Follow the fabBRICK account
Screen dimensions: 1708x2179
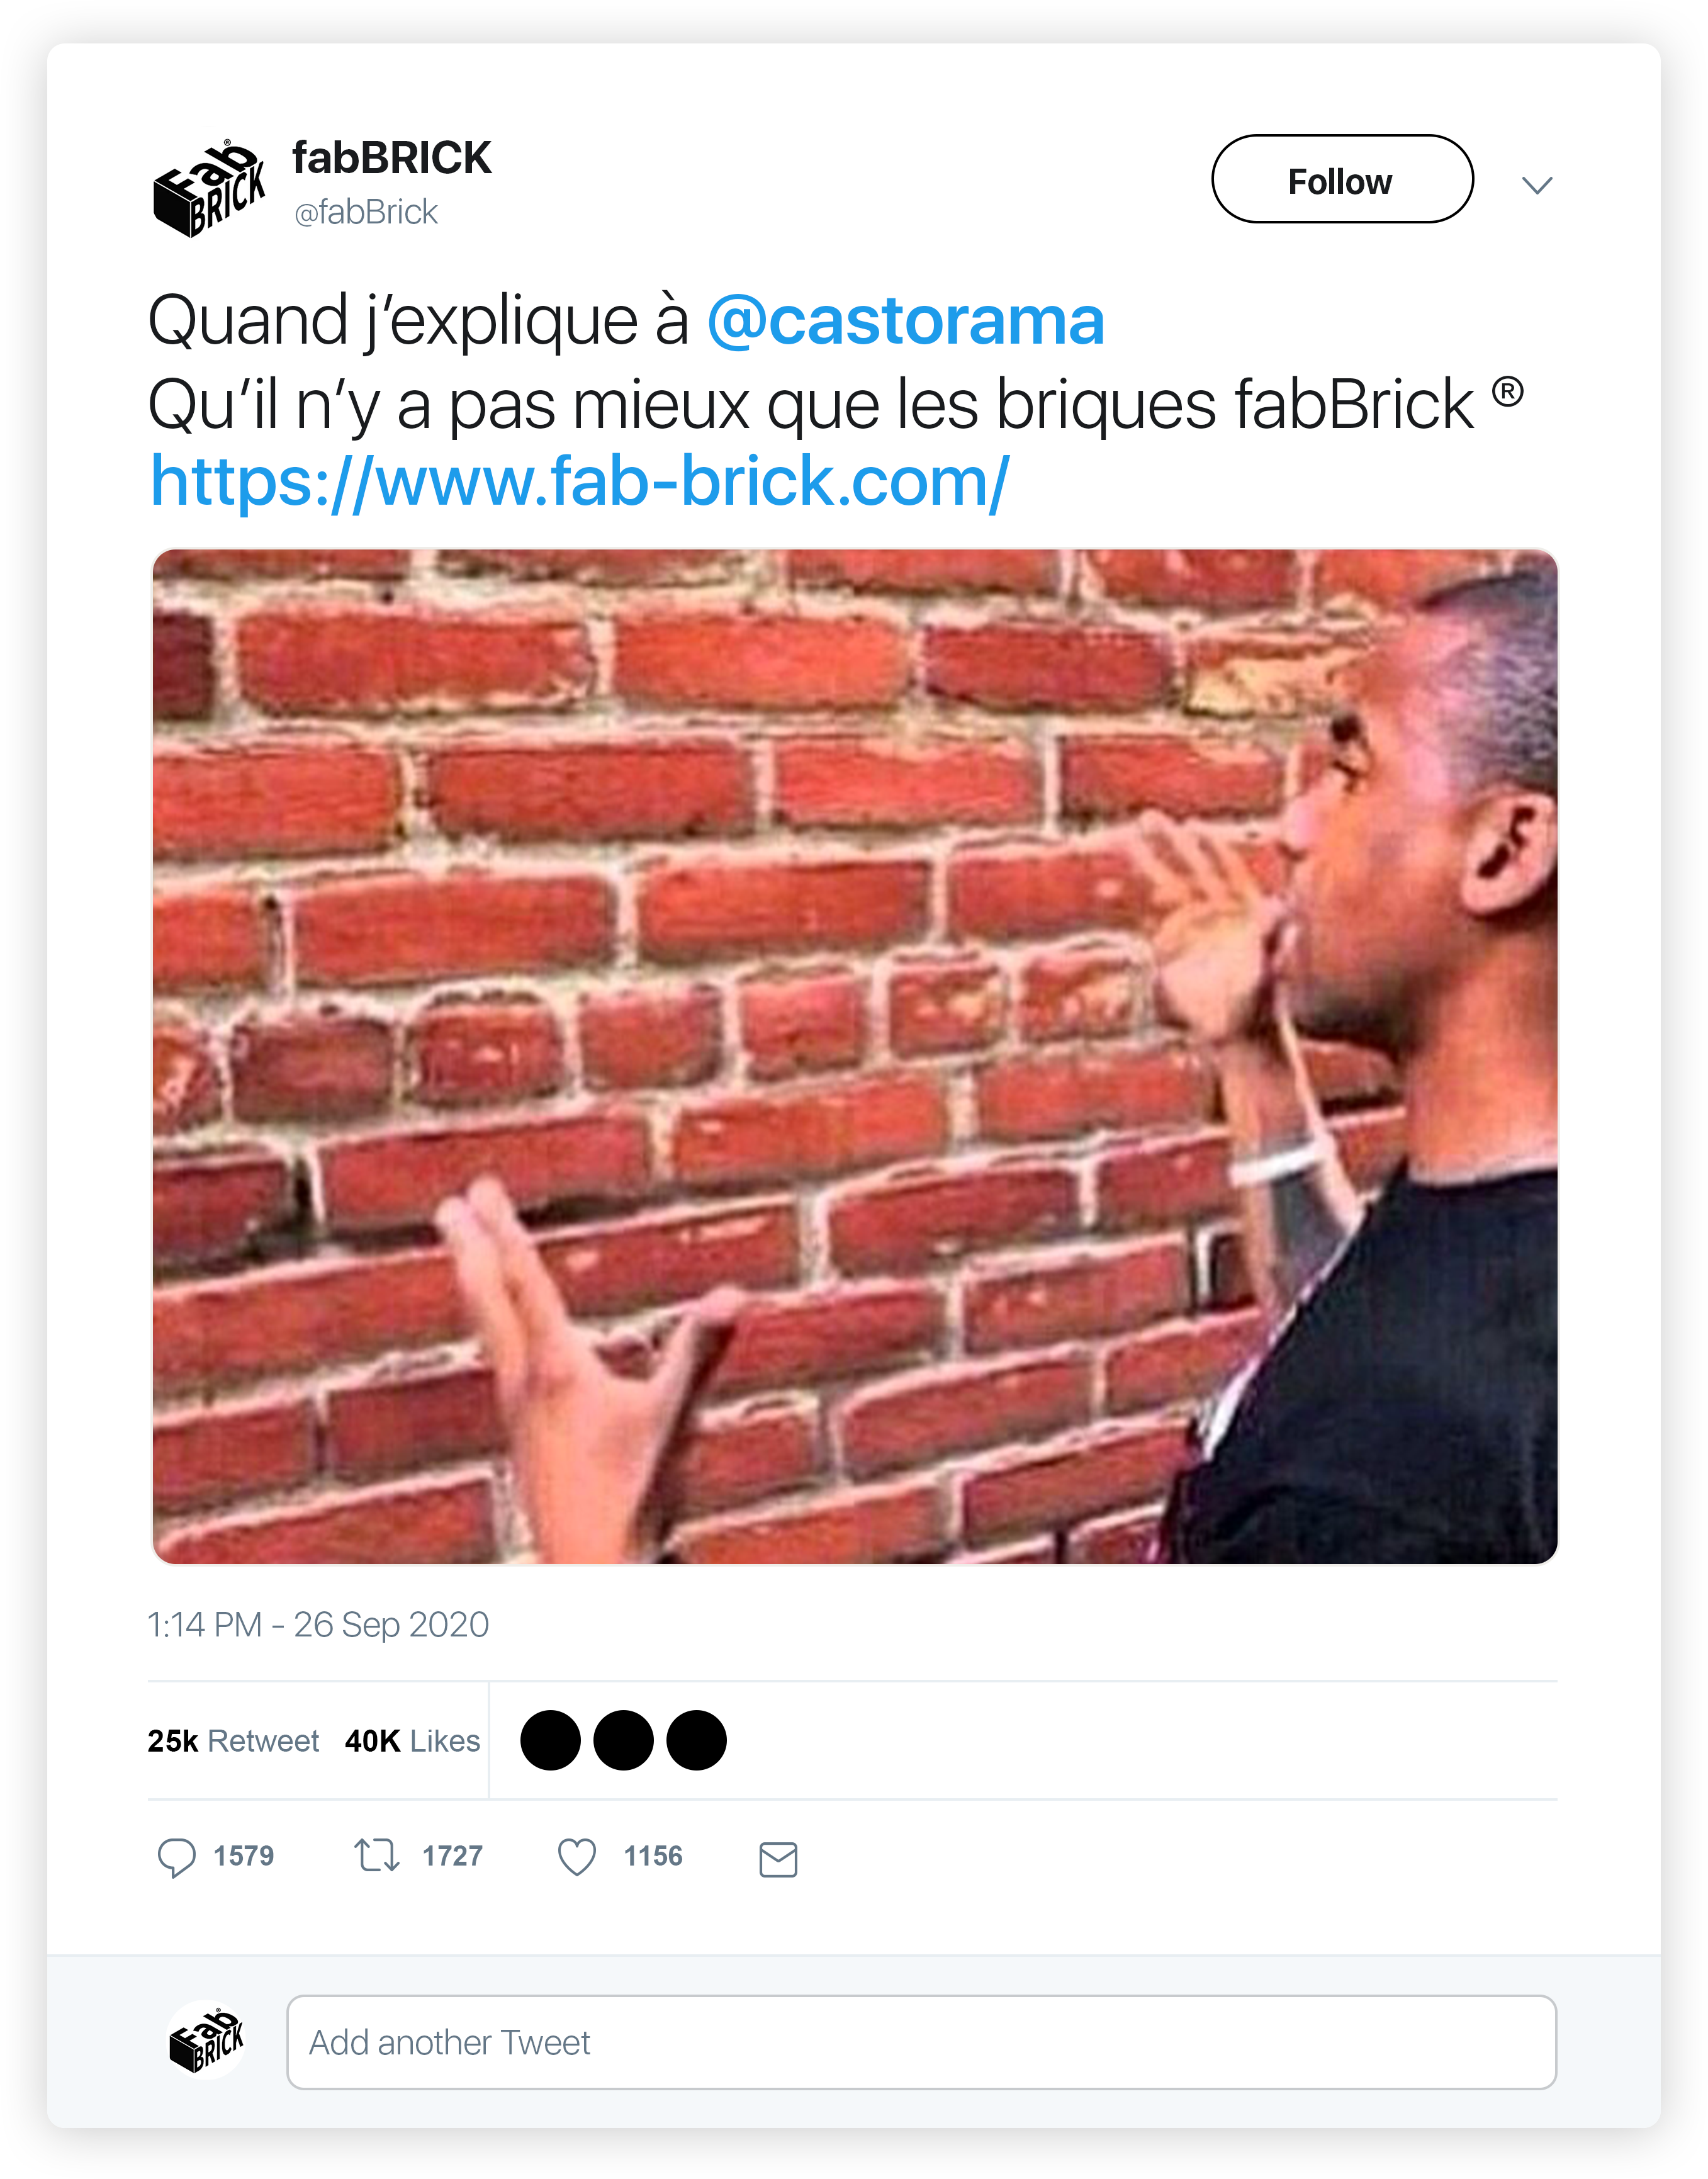(1342, 179)
